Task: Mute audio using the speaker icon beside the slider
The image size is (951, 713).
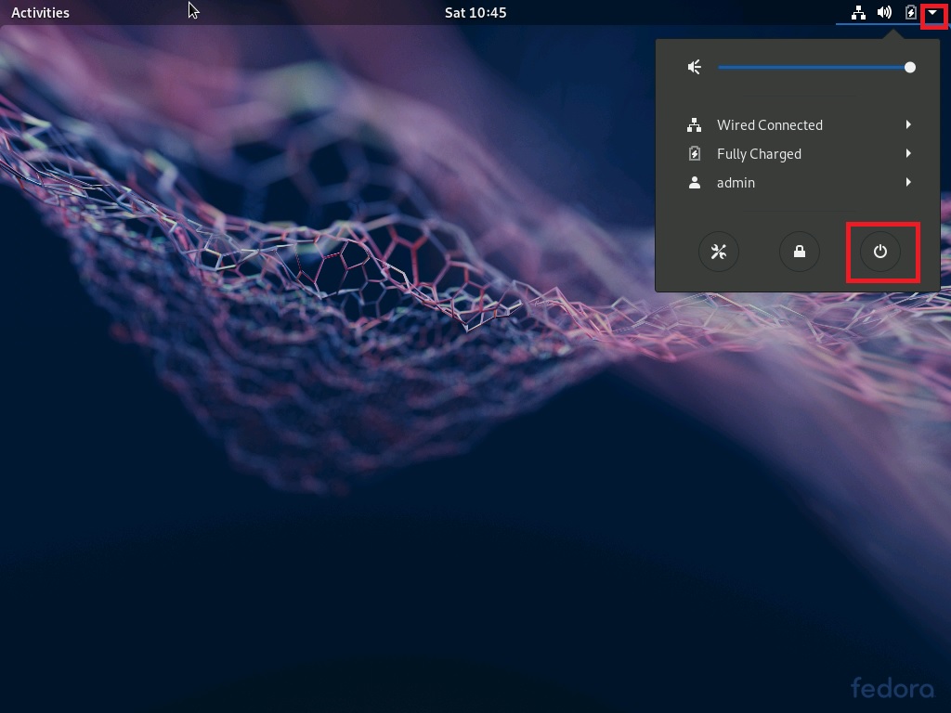Action: [695, 67]
